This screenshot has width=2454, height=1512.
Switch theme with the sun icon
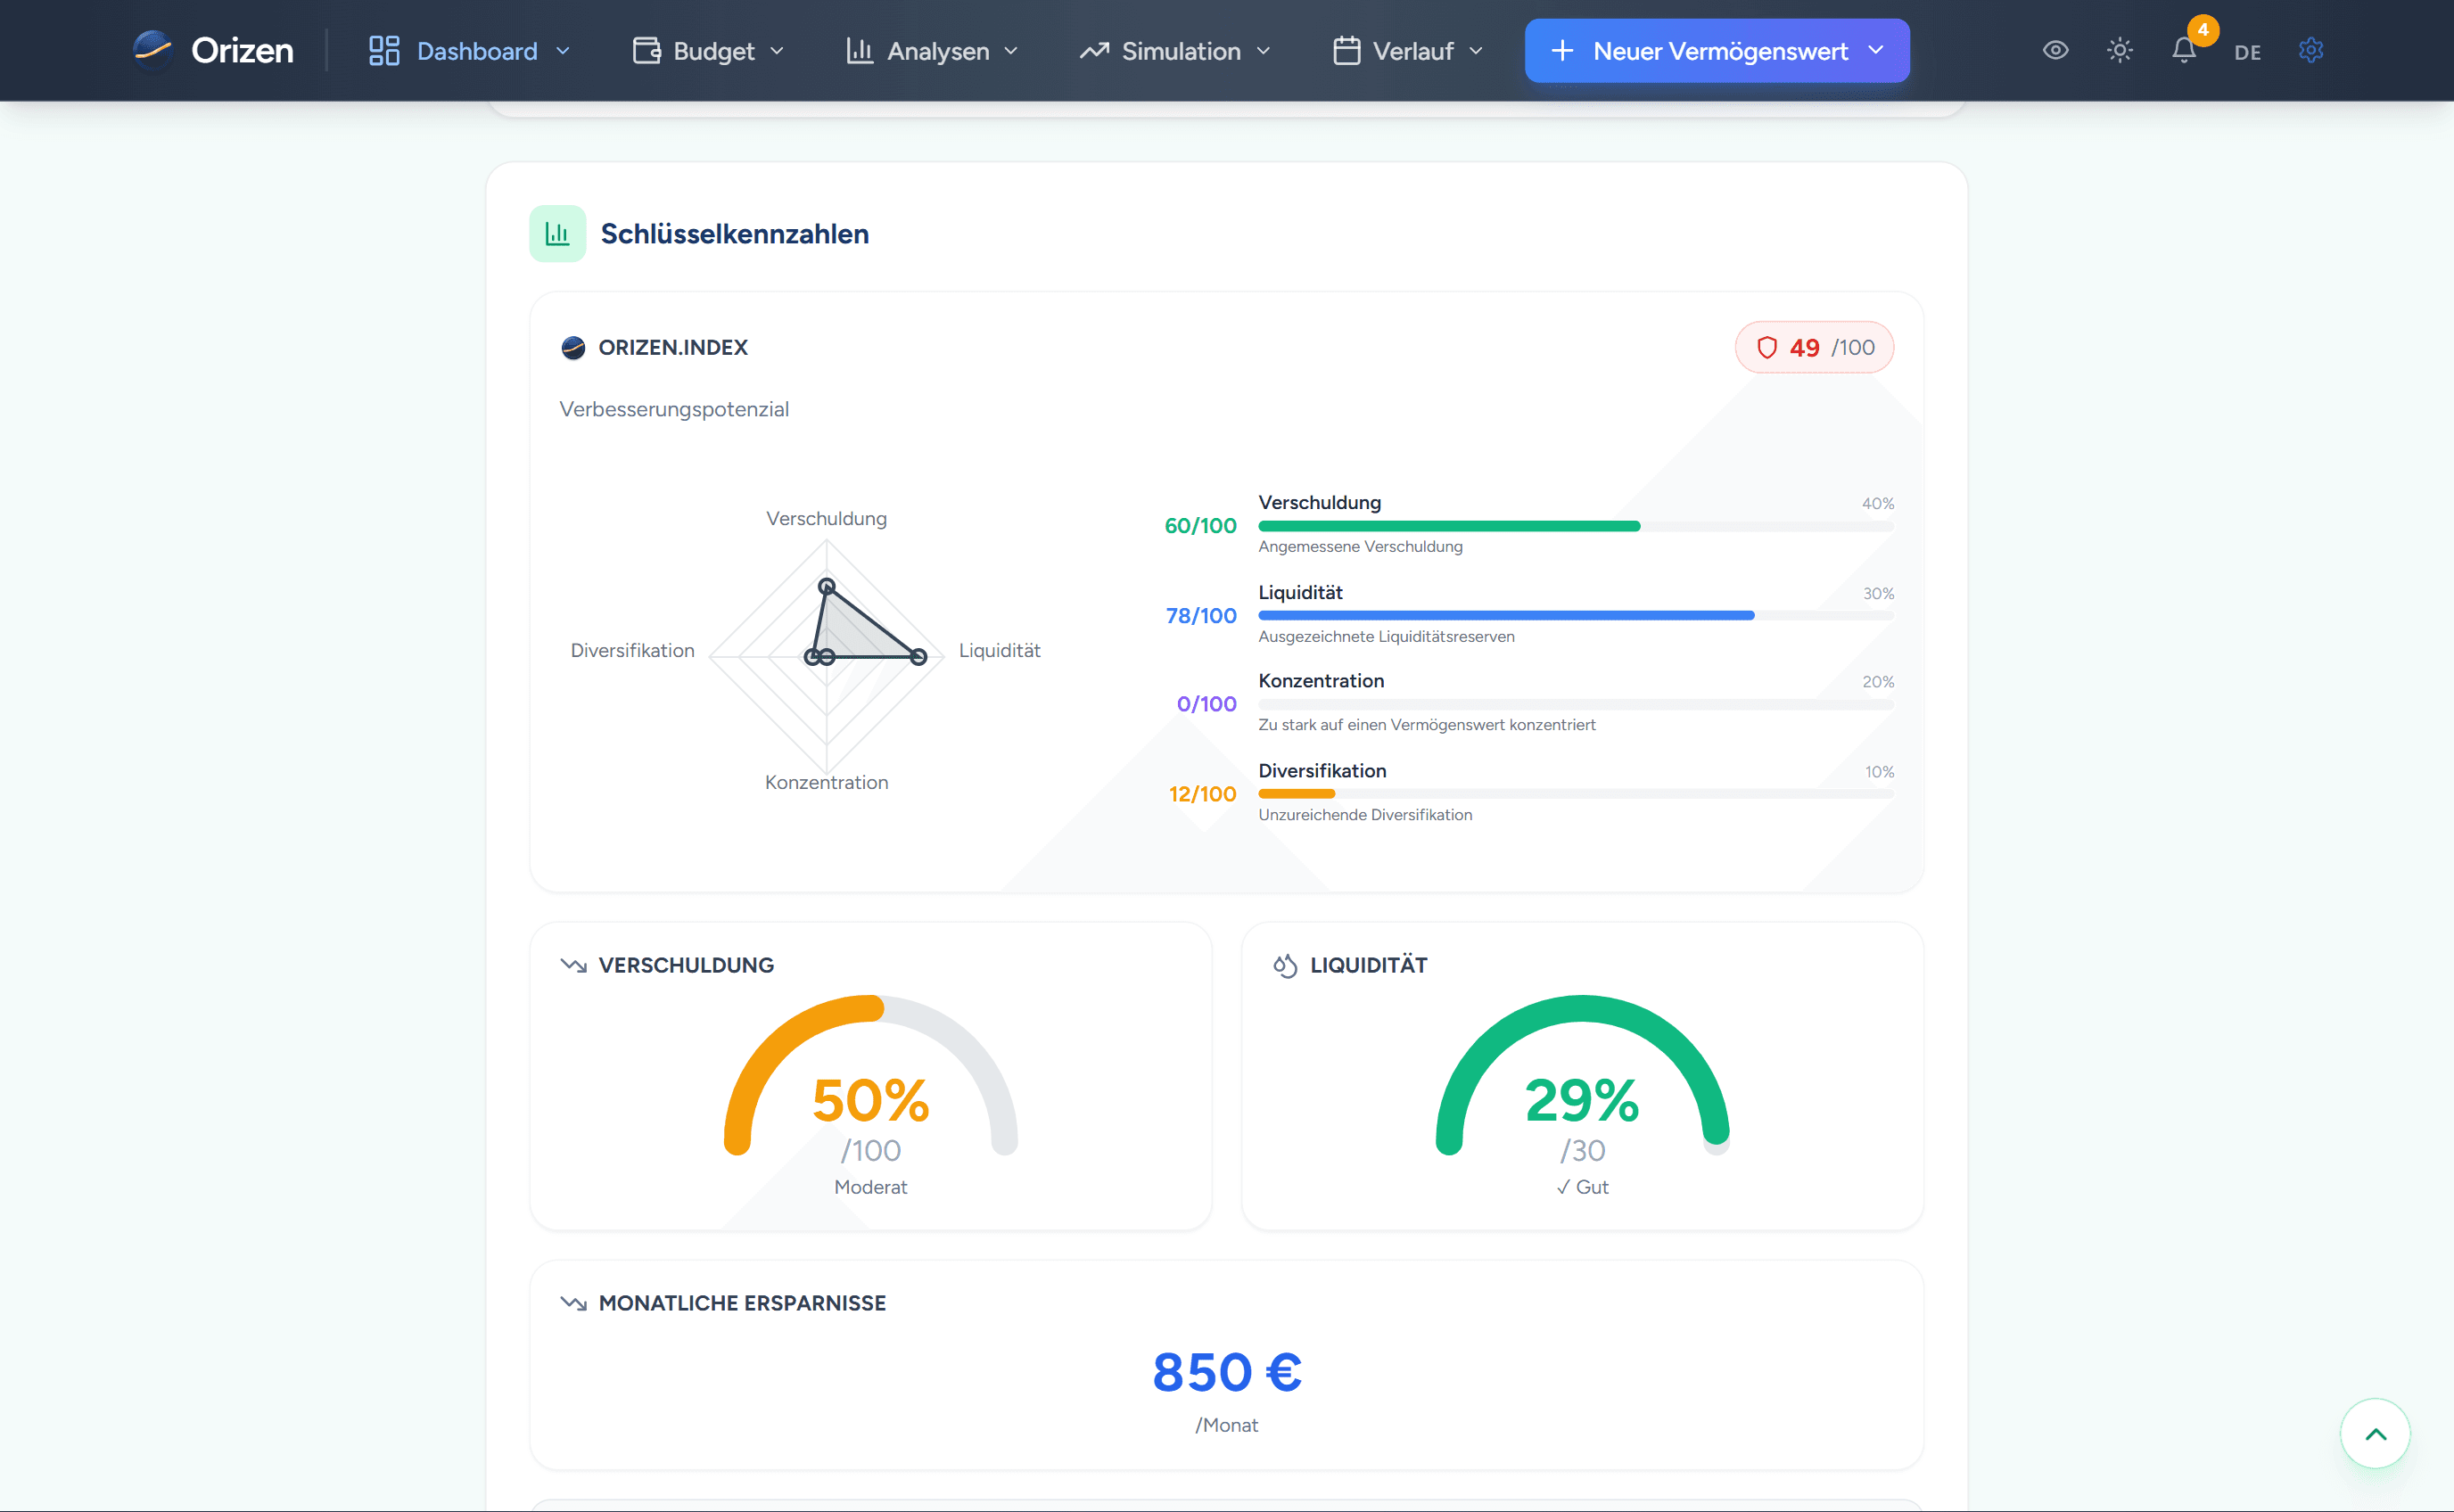point(2119,50)
